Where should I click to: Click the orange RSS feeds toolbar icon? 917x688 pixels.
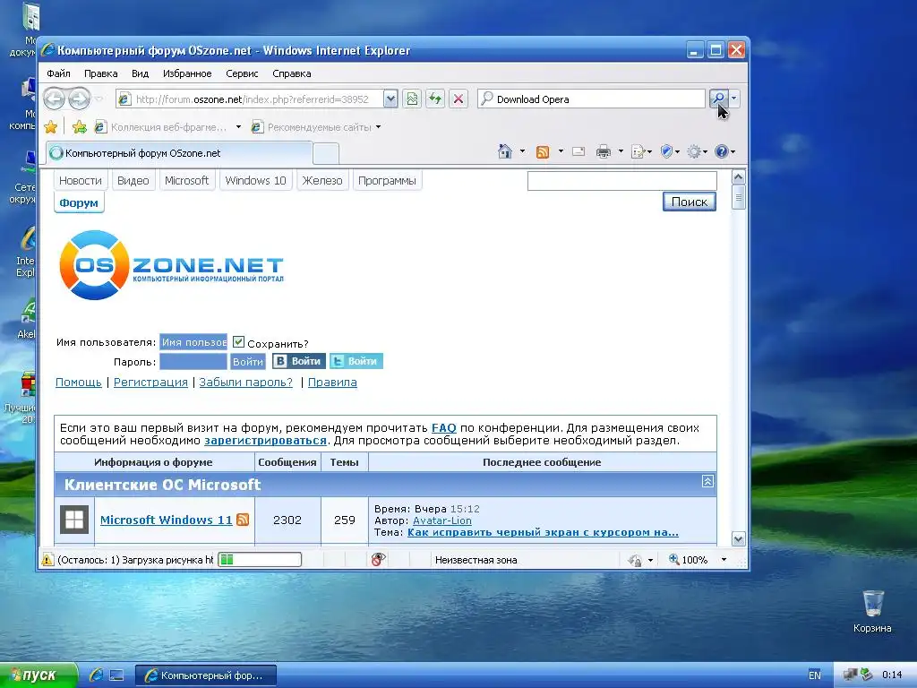click(x=543, y=152)
